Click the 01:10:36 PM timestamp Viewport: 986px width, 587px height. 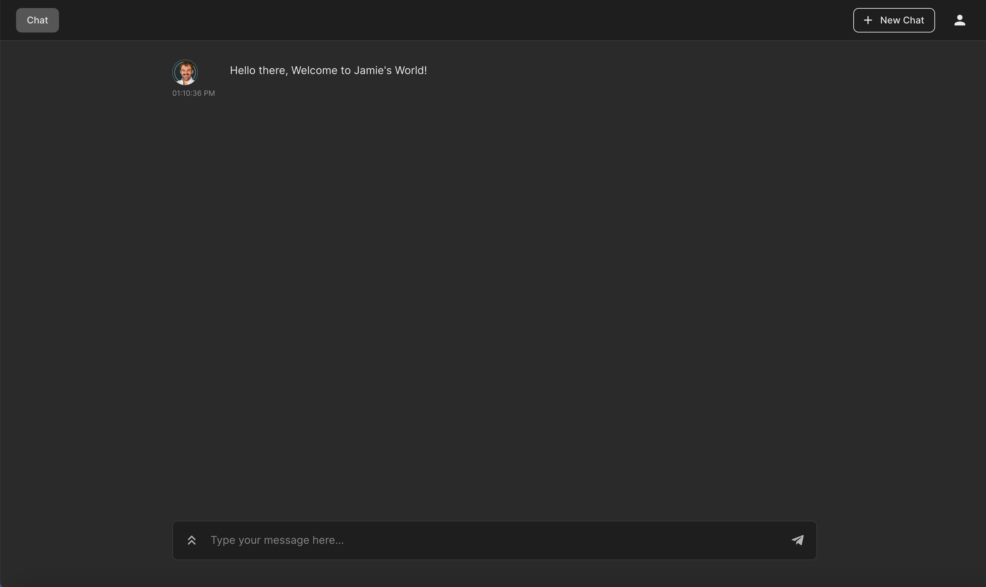tap(193, 93)
